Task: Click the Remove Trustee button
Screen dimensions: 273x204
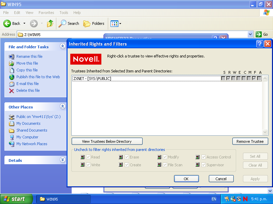Action: click(x=250, y=141)
